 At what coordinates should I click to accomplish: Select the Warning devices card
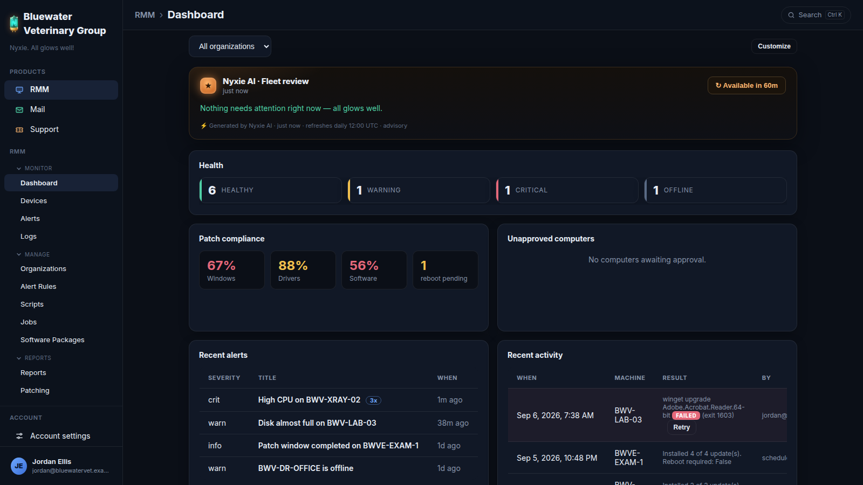(419, 190)
